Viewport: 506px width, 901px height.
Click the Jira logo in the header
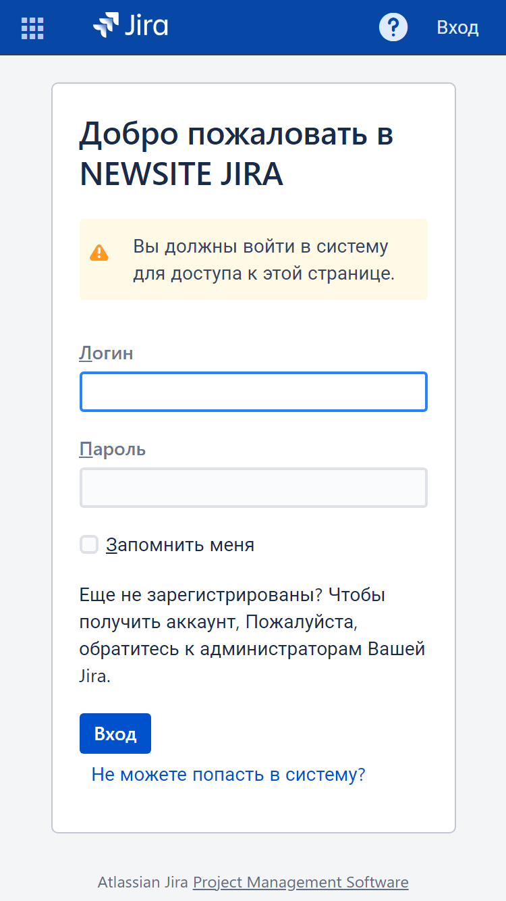(130, 26)
